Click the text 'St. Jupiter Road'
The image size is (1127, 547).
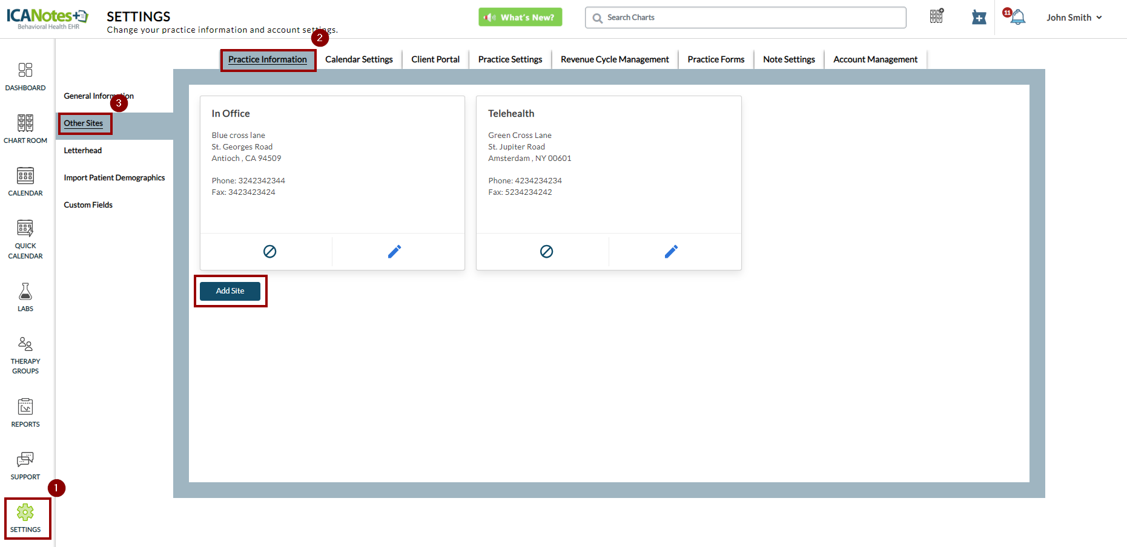point(517,147)
